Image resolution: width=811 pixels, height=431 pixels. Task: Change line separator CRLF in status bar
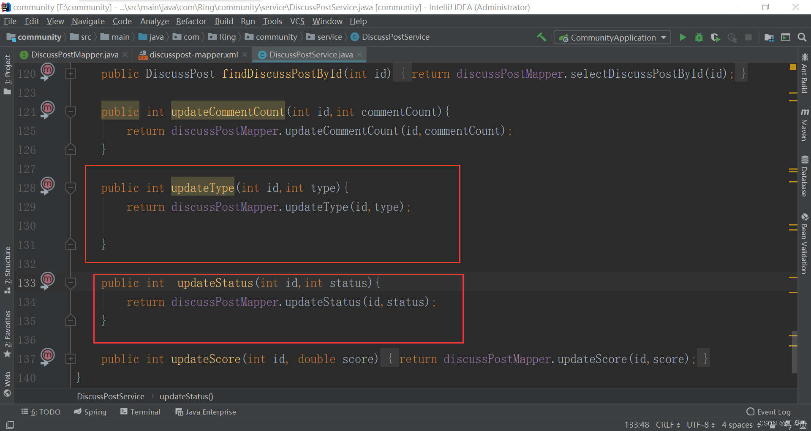click(668, 425)
